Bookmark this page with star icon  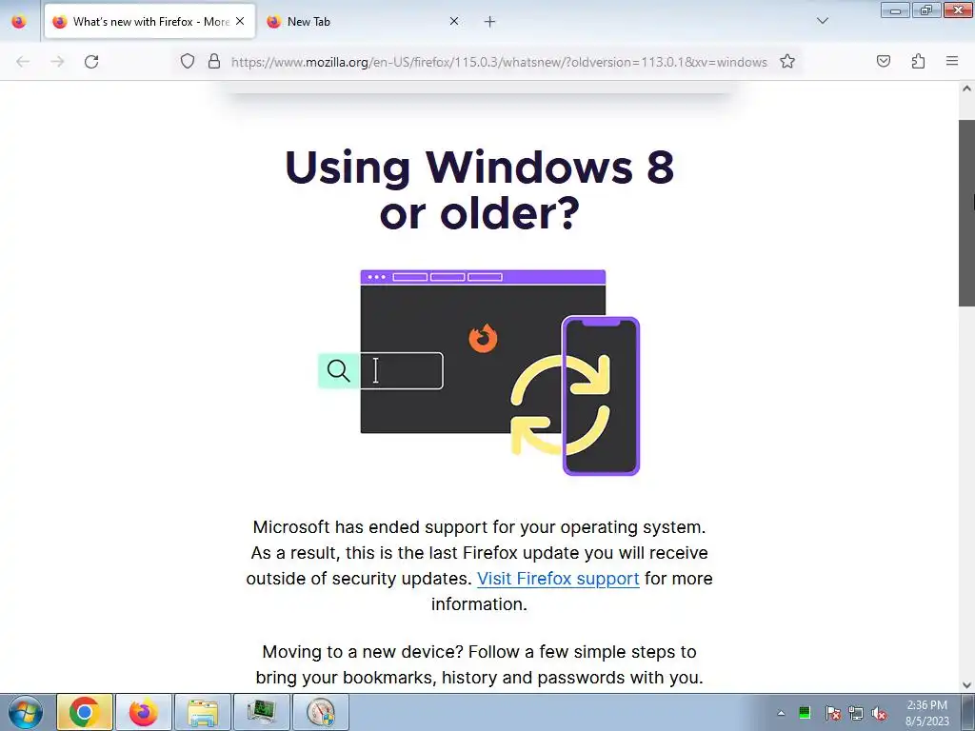pos(787,62)
